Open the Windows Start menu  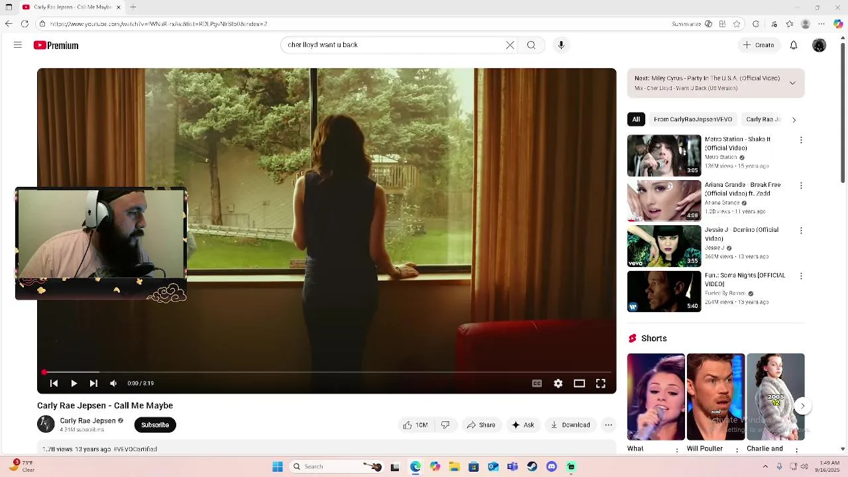point(278,466)
